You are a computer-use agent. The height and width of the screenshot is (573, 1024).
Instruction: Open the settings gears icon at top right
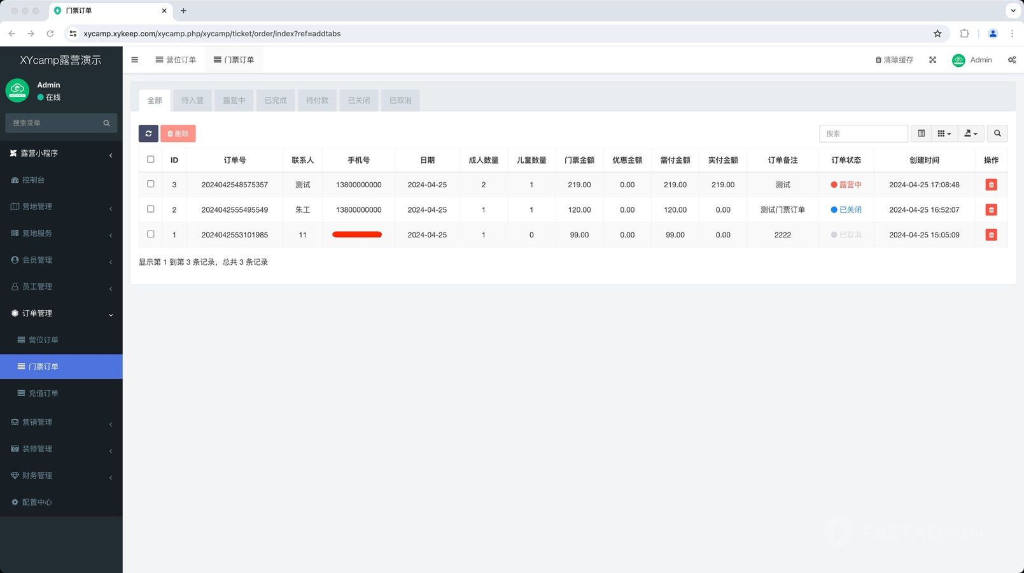point(1011,60)
